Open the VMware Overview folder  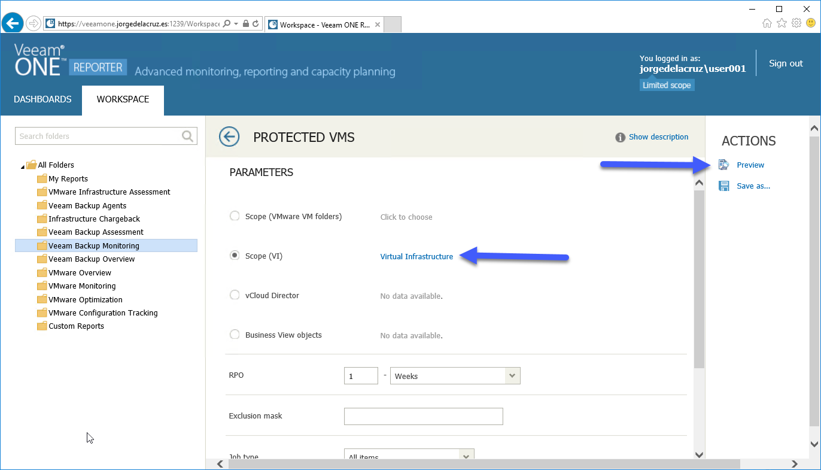click(x=80, y=273)
